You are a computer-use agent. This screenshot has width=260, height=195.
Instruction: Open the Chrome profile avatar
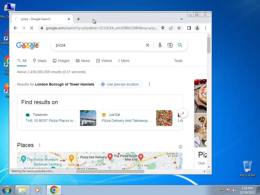197,28
